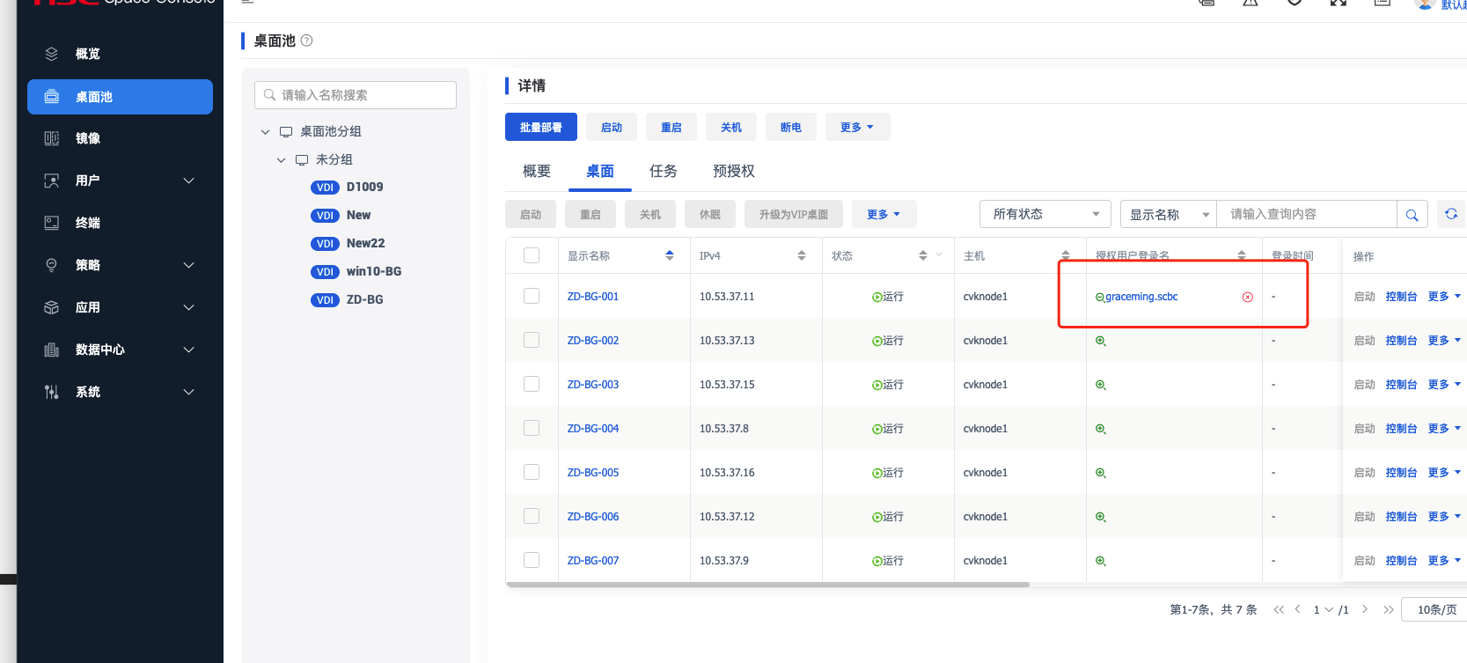
Task: Switch to the 任务 tab
Action: click(x=663, y=171)
